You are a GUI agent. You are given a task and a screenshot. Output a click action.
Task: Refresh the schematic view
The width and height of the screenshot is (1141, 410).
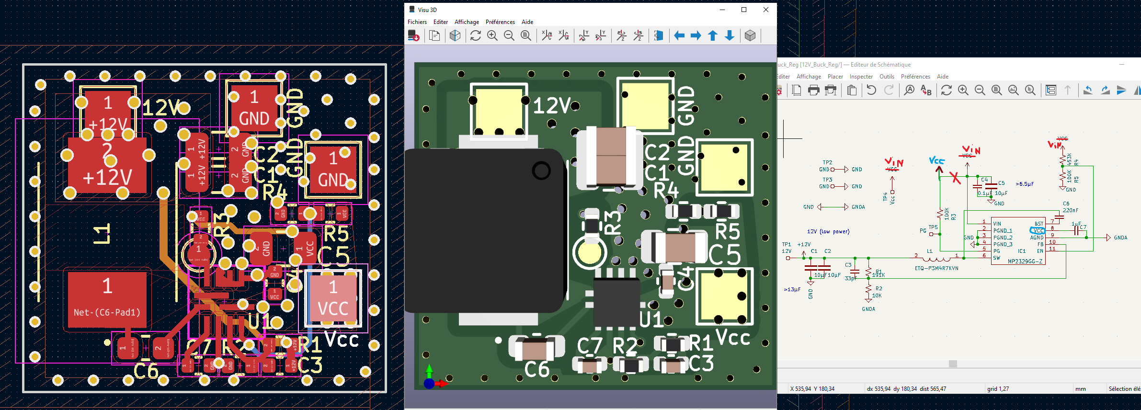[x=946, y=90]
